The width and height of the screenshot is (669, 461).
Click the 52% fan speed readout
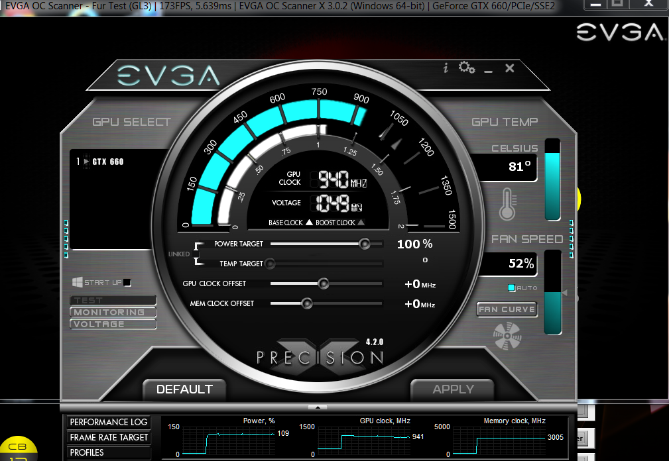521,264
